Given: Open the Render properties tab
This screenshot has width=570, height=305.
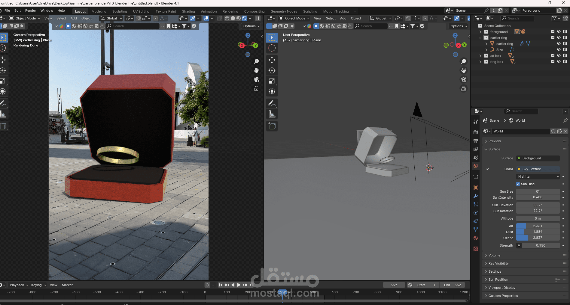Looking at the screenshot, I should (476, 132).
